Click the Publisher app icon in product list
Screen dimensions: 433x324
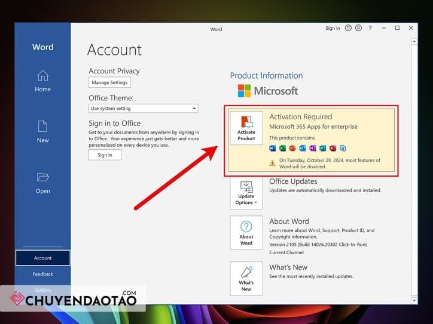(x=322, y=148)
